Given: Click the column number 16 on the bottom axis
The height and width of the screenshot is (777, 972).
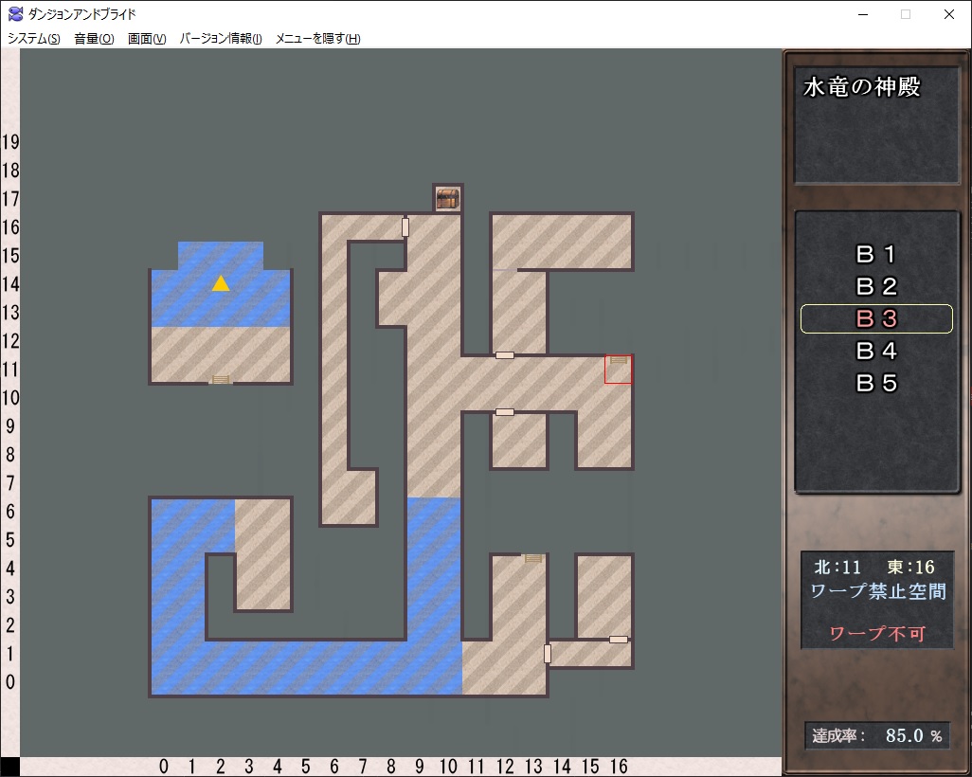Looking at the screenshot, I should (619, 767).
